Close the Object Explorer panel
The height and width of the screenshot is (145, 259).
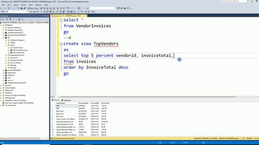click(x=48, y=16)
